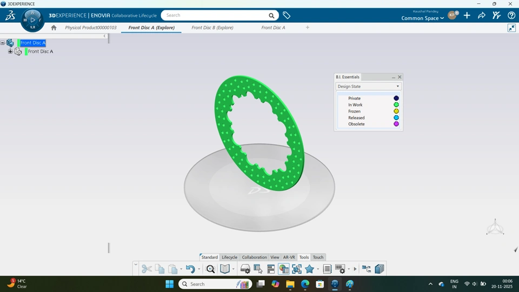This screenshot has width=519, height=292.
Task: Close the B.I. Essentials panel
Action: [x=400, y=77]
